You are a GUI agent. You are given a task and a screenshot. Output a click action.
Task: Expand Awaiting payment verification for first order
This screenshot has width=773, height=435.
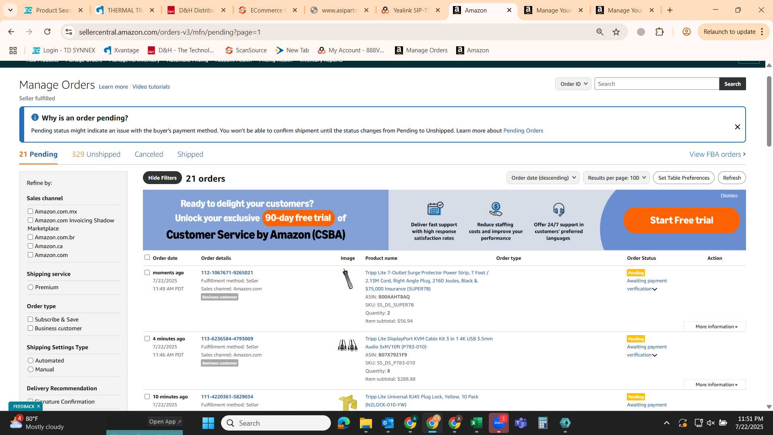tap(655, 289)
